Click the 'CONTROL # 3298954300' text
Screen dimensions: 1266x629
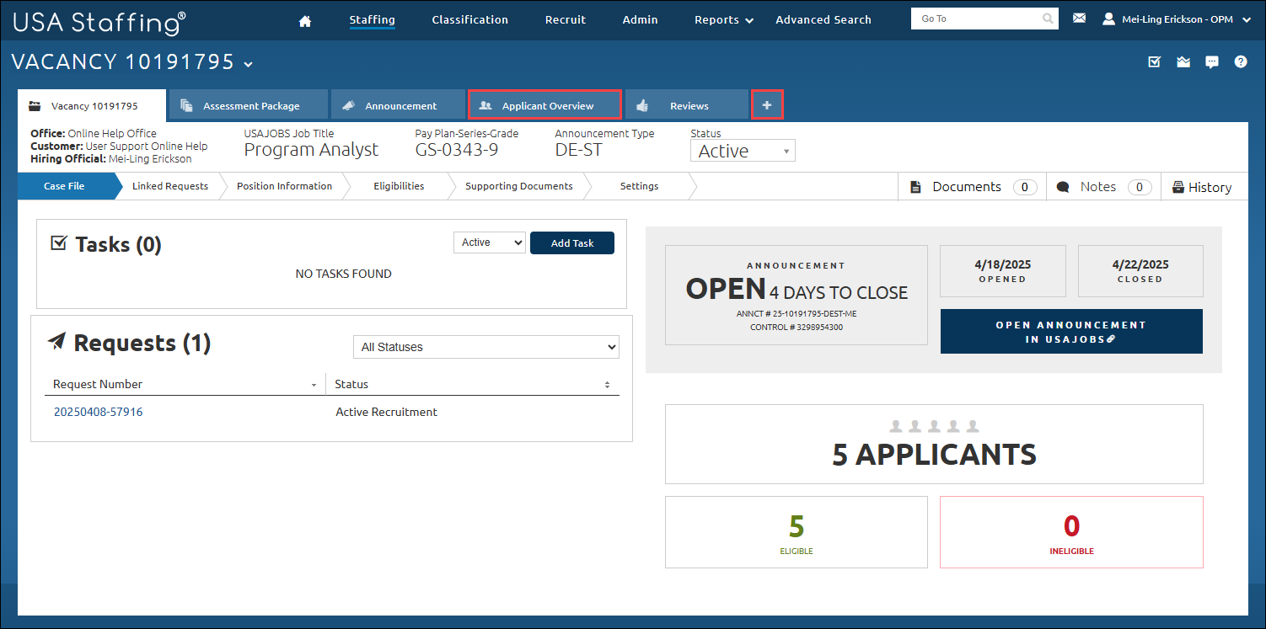(x=797, y=327)
